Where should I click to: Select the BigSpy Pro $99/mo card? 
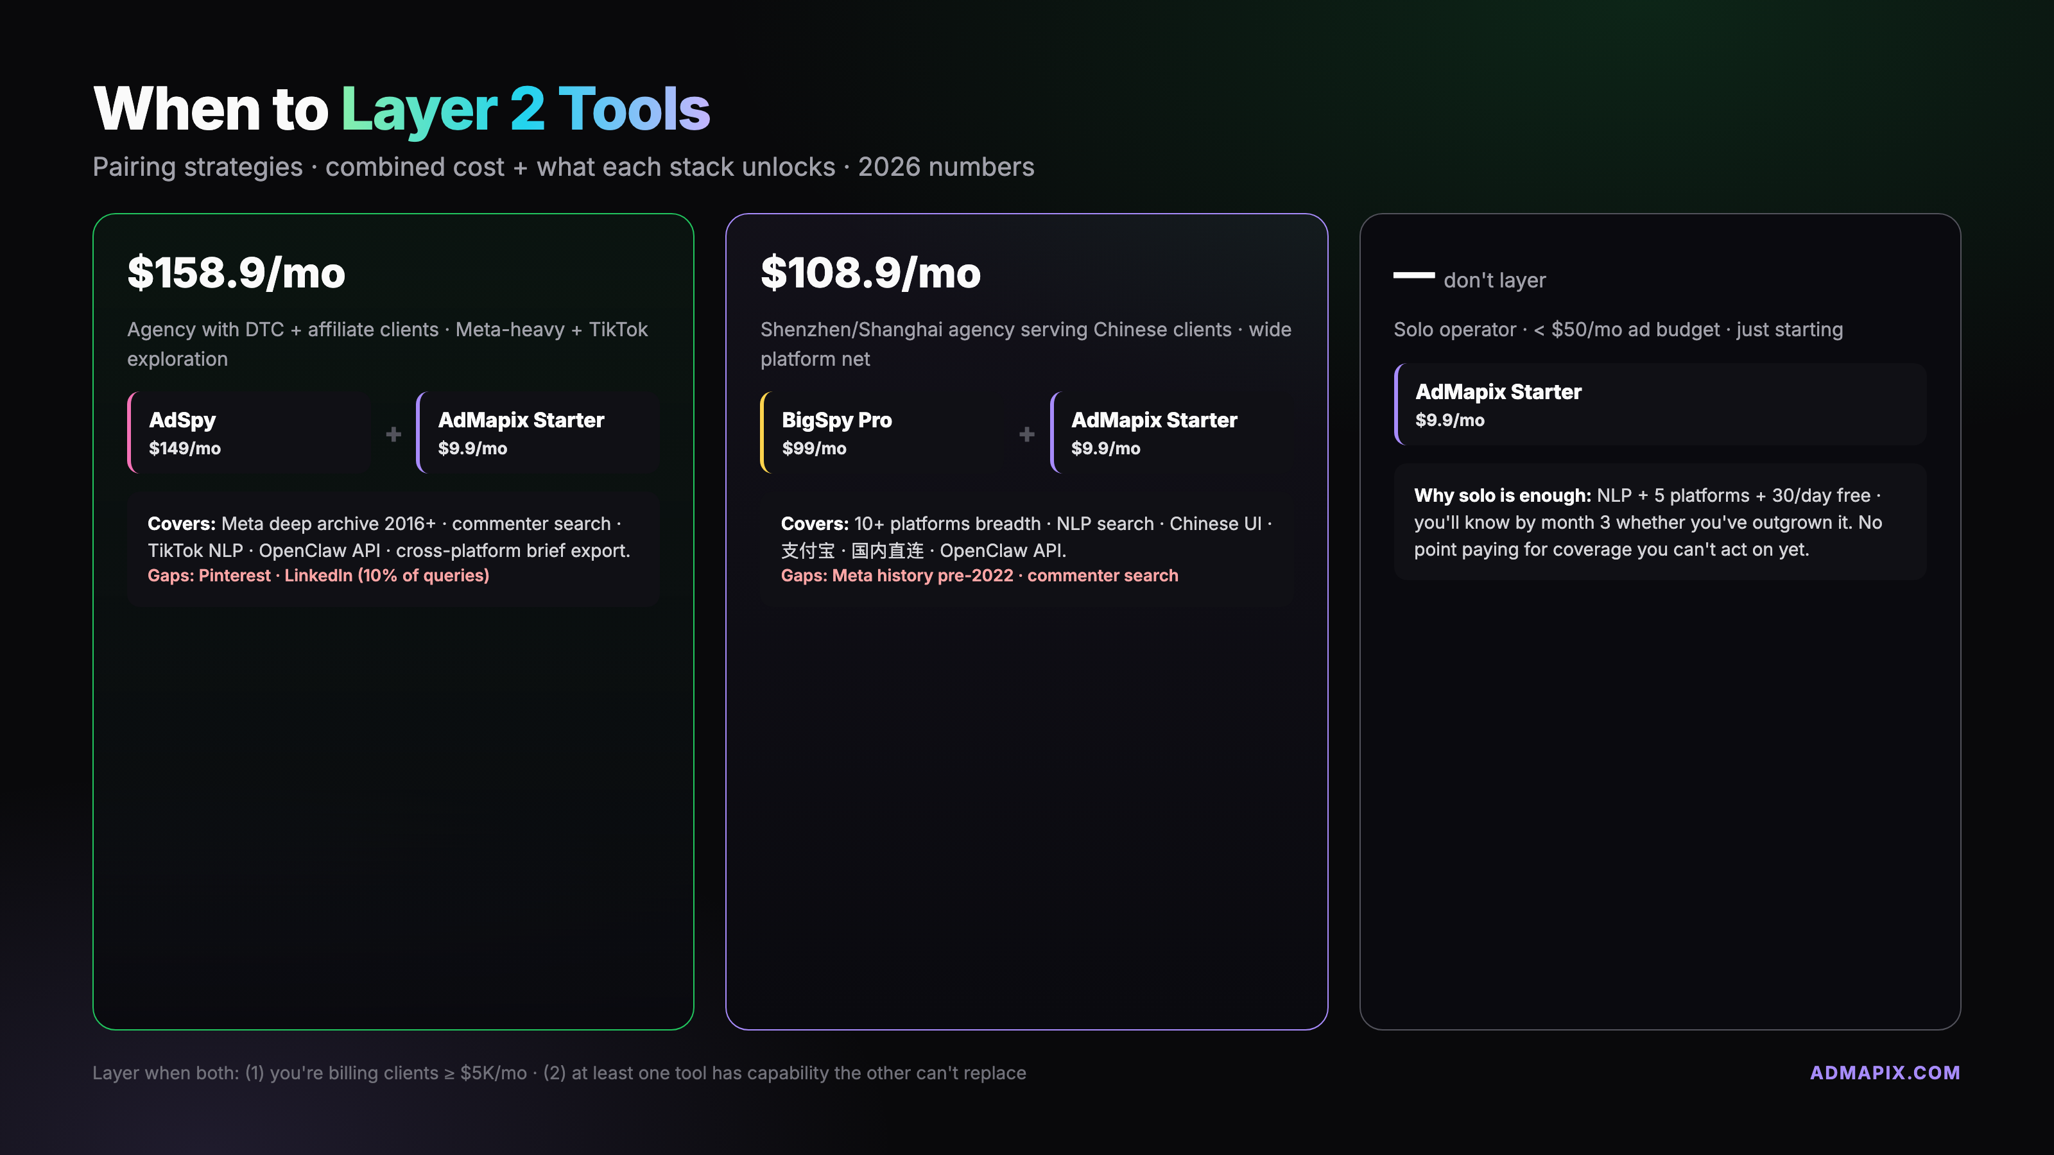pos(883,433)
